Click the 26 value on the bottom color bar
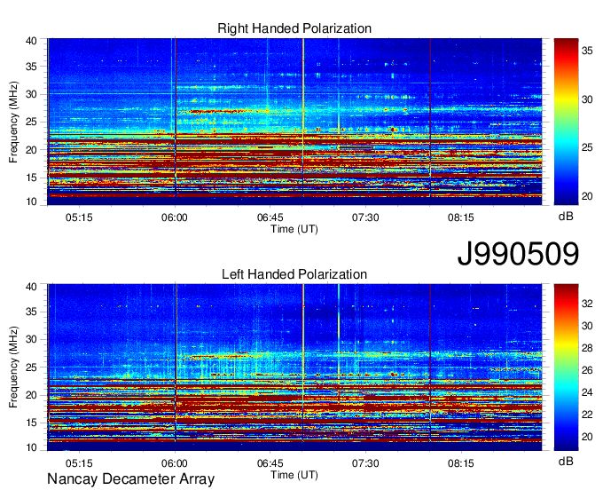Viewport: 603px width, 490px height. 587,371
